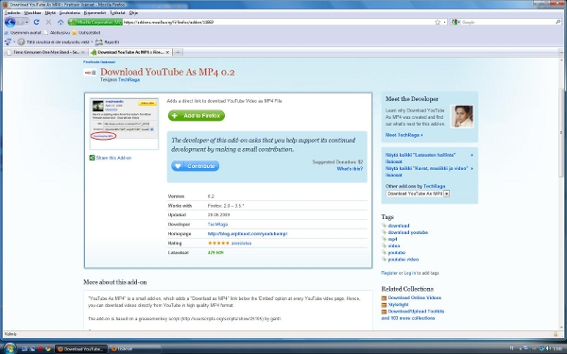Click the developer's photo
The image size is (567, 354).
point(462,116)
